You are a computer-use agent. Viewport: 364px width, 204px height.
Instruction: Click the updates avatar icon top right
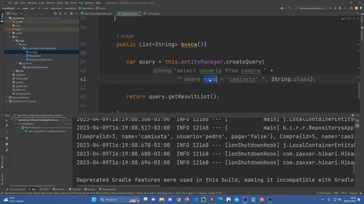(x=357, y=8)
